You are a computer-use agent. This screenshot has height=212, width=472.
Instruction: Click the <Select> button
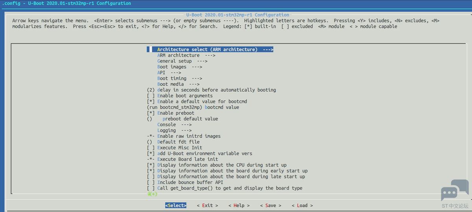(176, 205)
